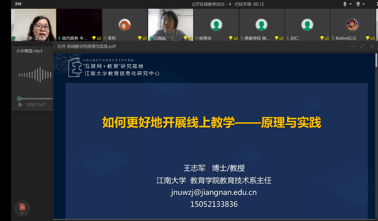Screen dimensions: 378x221
Task: Play the 小步舞曲.mp3 audio
Action: pos(21,105)
